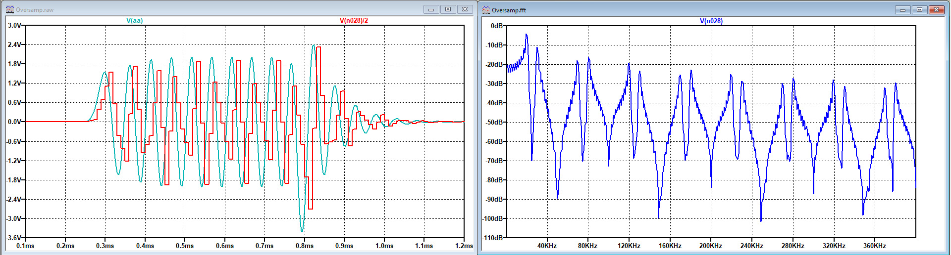Click the 200KHz frequency axis label
Viewport: 951px width, 255px height.
710,246
